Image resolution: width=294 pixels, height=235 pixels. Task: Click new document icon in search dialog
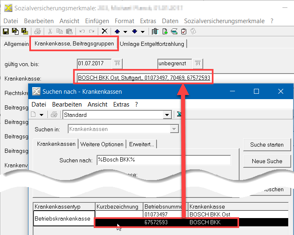click(x=33, y=114)
